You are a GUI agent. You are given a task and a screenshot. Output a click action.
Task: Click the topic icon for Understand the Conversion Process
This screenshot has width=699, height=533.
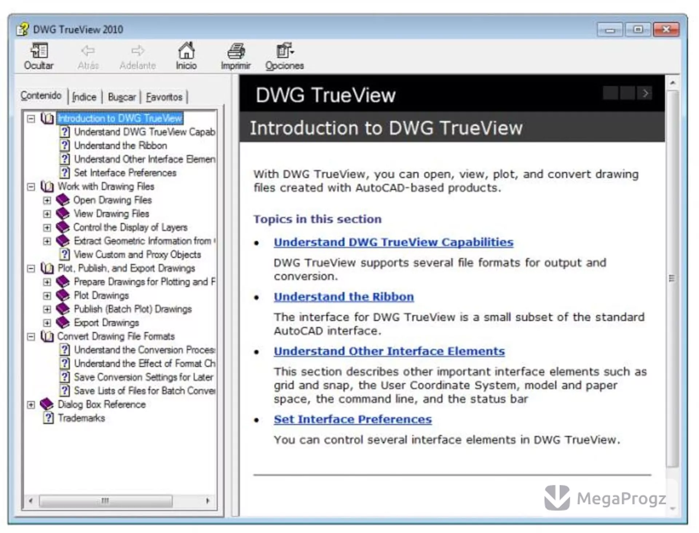pyautogui.click(x=65, y=350)
